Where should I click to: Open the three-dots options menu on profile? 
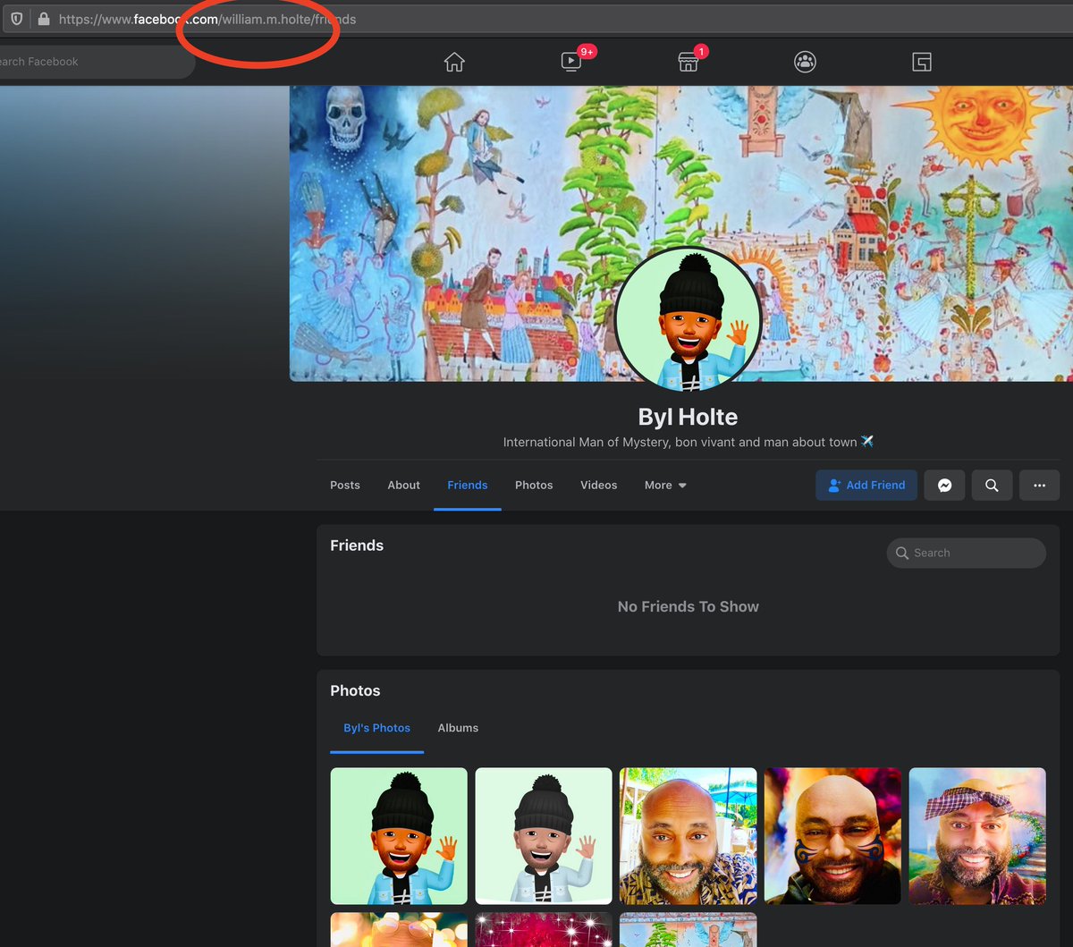click(x=1039, y=485)
